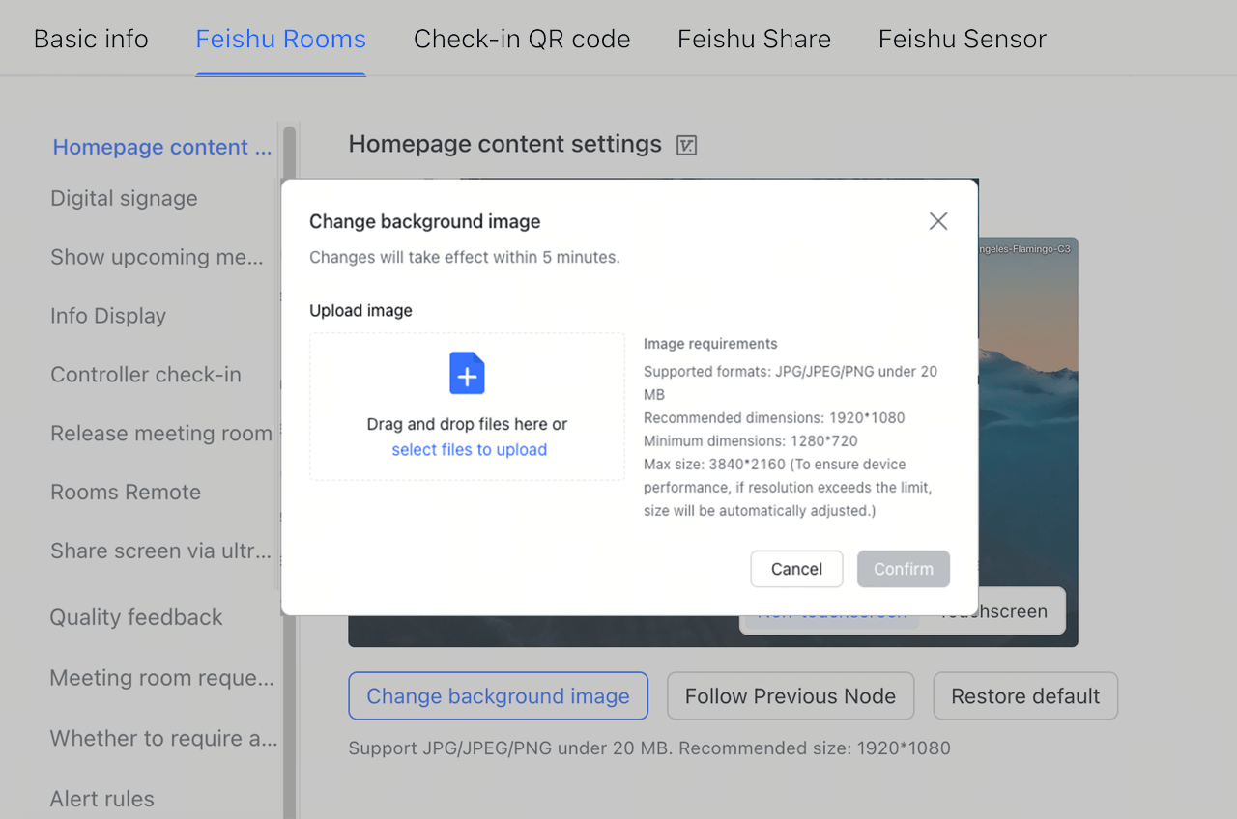Switch to the Basic info tab
The height and width of the screenshot is (819, 1237).
pyautogui.click(x=90, y=39)
